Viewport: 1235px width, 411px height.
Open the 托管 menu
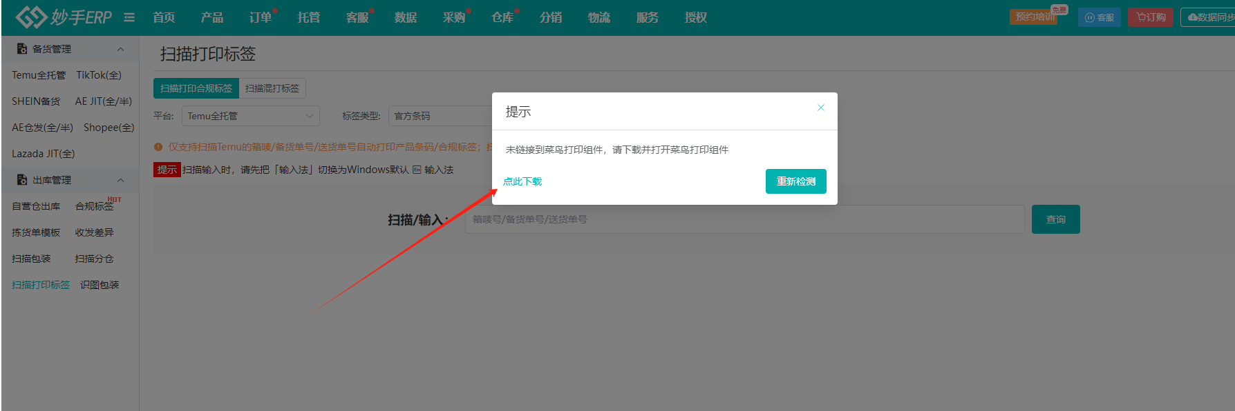tap(309, 17)
